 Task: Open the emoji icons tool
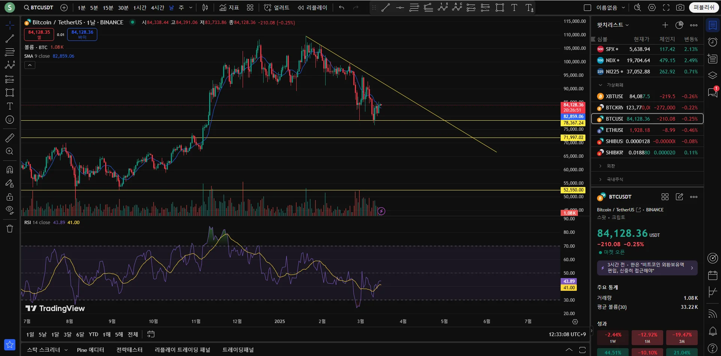10,120
